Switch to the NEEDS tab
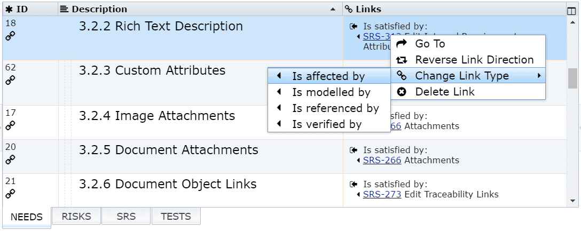This screenshot has height=231, width=581. tap(27, 217)
